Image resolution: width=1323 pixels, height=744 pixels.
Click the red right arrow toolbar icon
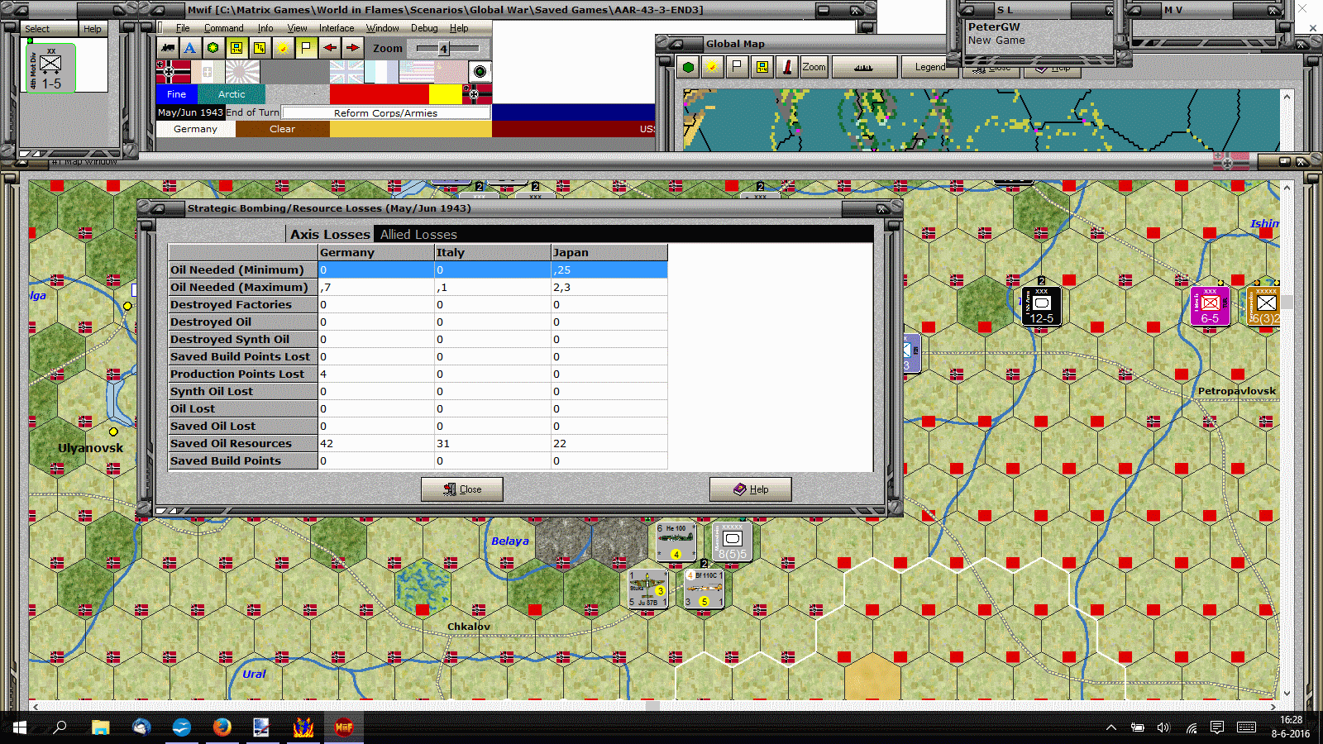coord(353,48)
